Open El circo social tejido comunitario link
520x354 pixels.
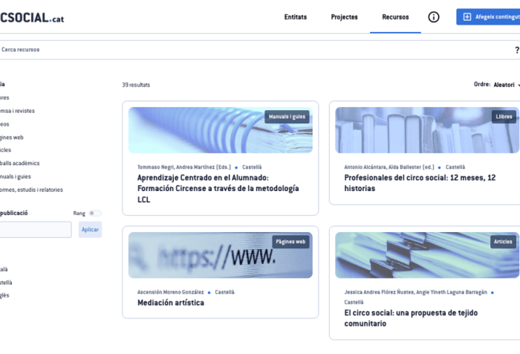pos(412,318)
